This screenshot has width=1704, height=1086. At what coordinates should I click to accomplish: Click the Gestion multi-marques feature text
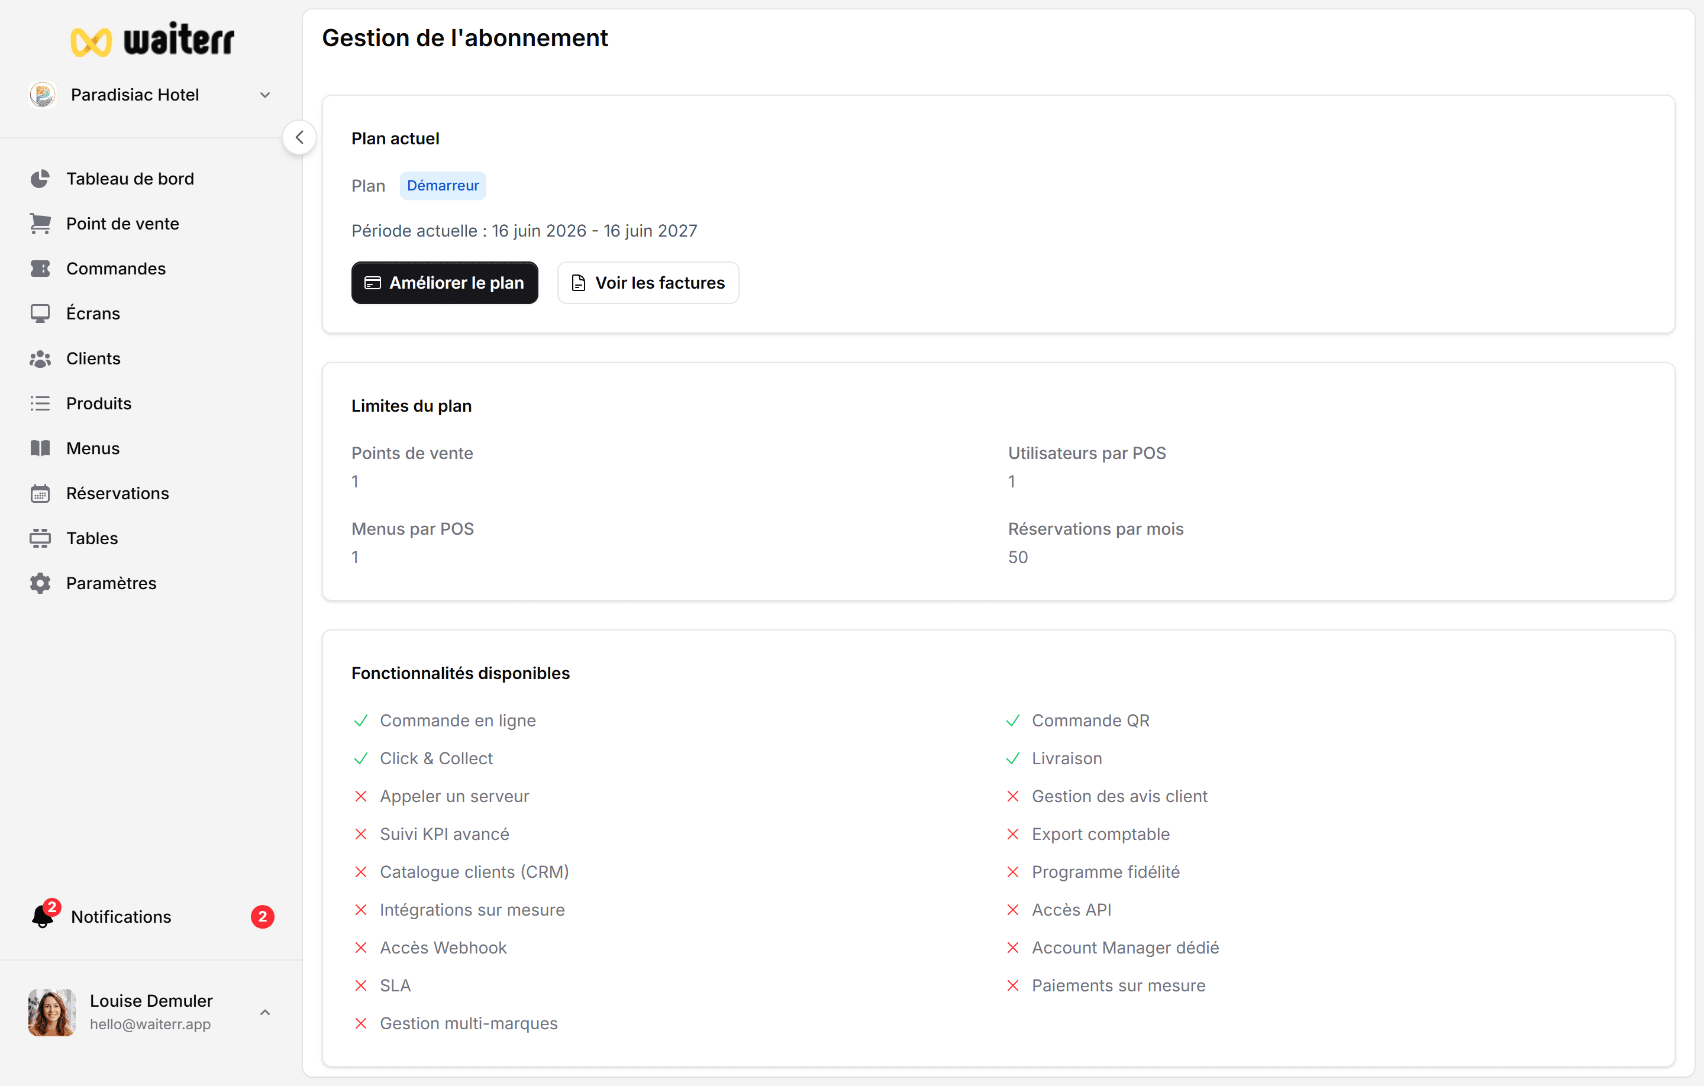[x=469, y=1023]
